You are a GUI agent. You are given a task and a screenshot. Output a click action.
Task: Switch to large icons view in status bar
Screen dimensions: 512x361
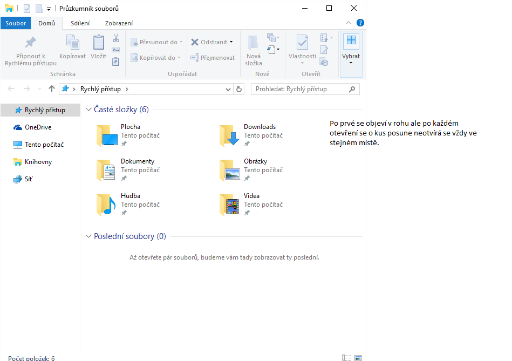[358, 358]
